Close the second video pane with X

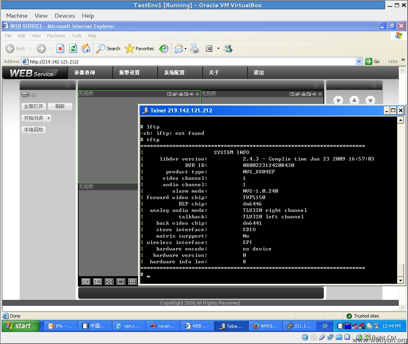320,94
